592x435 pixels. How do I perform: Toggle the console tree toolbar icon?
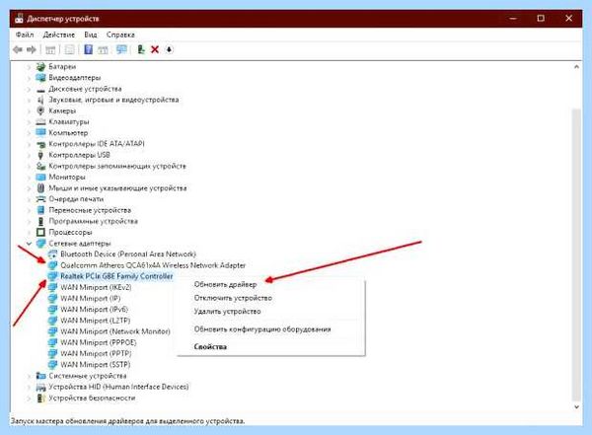coord(50,49)
